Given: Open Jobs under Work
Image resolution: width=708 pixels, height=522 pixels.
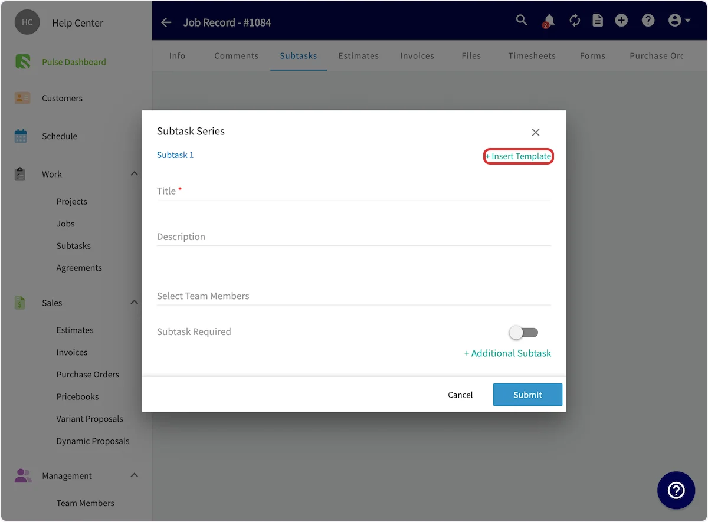Looking at the screenshot, I should [65, 224].
